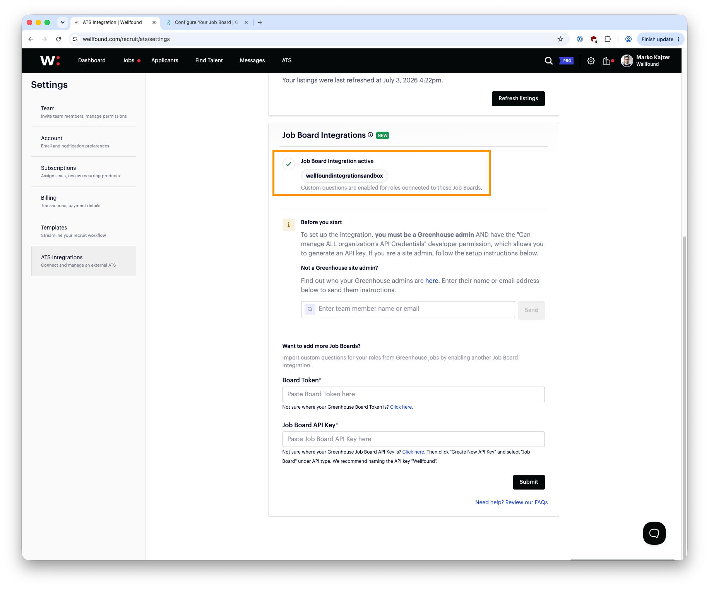The height and width of the screenshot is (589, 709).
Task: Click the red shield extension icon
Action: [x=594, y=39]
